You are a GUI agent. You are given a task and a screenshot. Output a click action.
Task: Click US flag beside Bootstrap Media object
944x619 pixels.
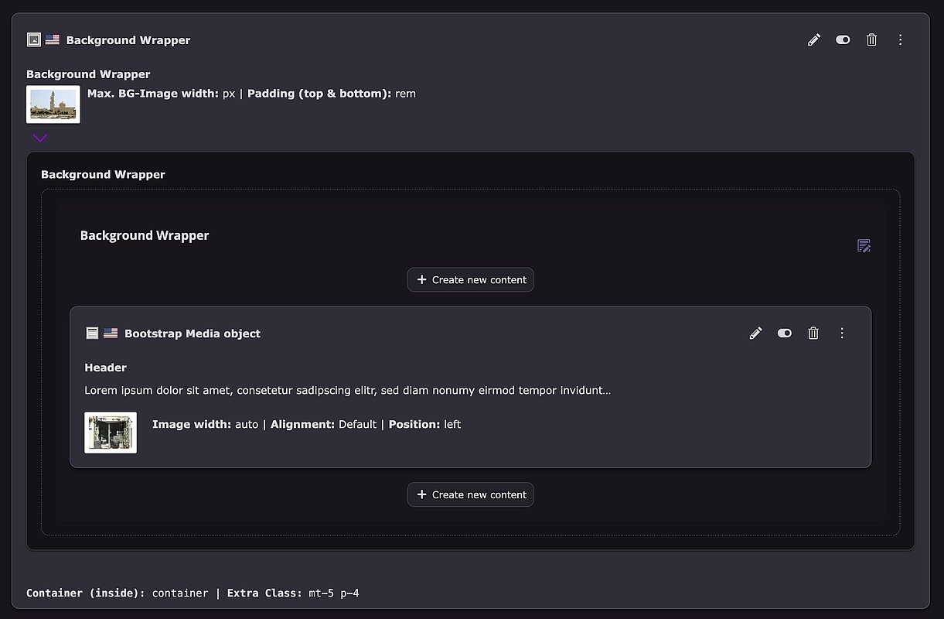[x=111, y=333]
